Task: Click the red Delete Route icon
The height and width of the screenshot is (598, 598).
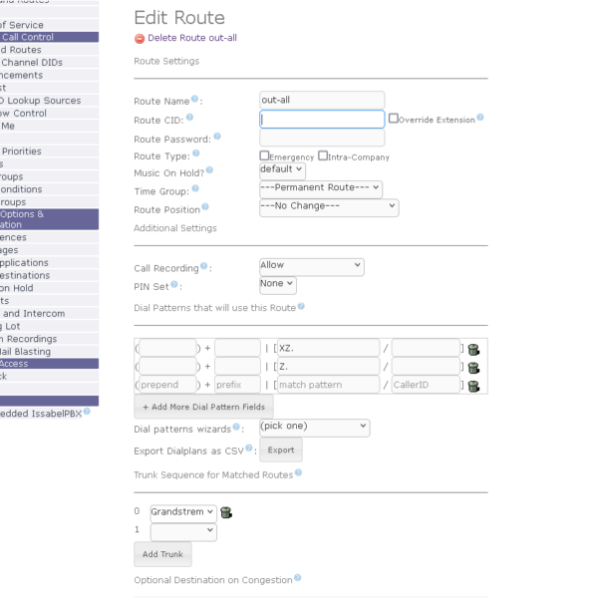Action: [140, 38]
